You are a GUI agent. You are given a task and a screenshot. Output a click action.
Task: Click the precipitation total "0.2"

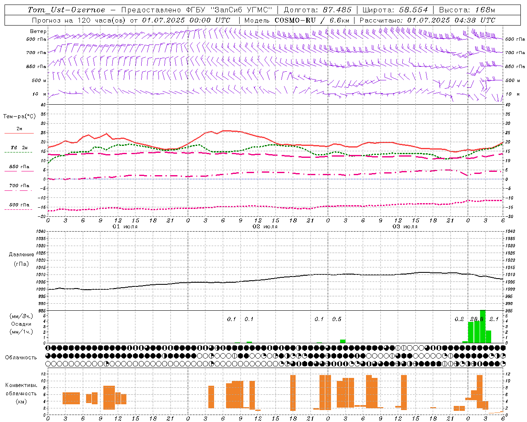459,319
